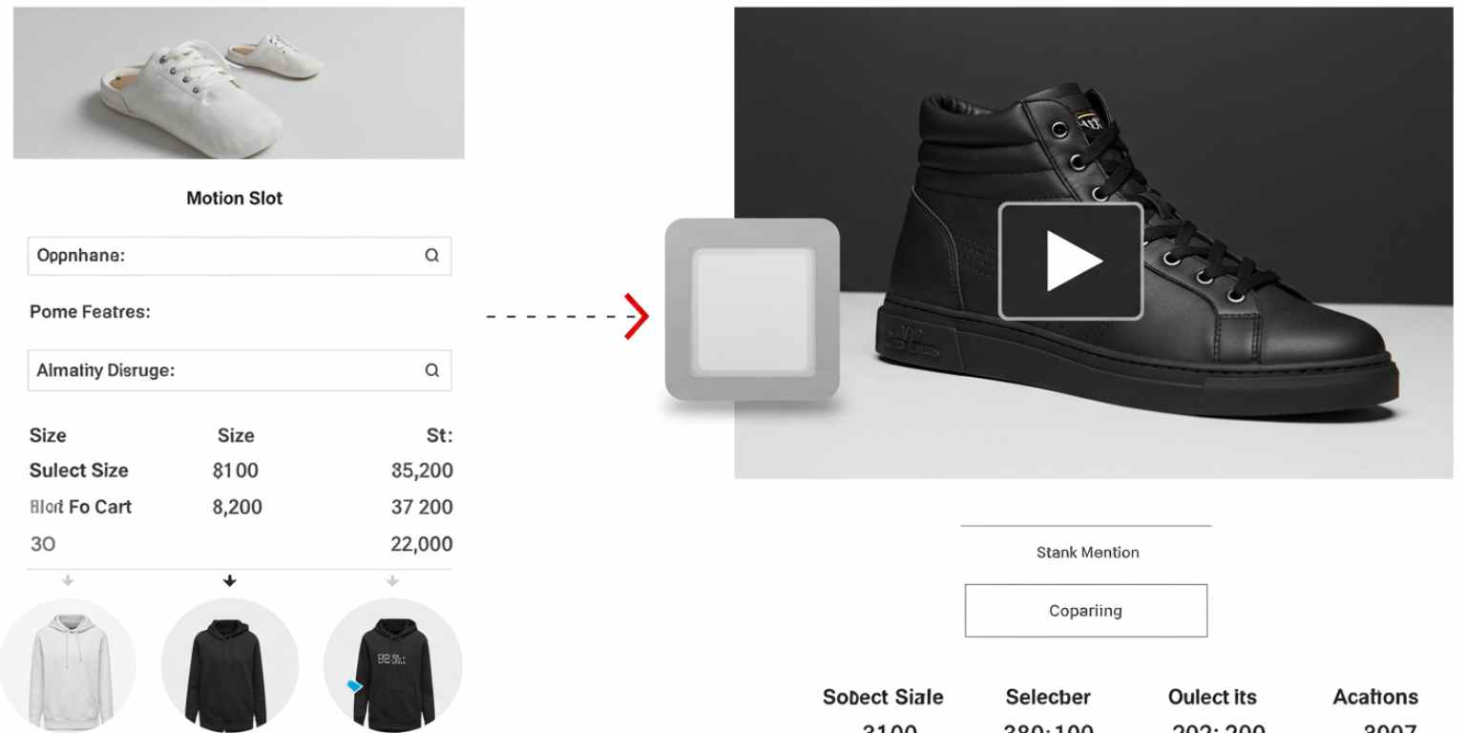The height and width of the screenshot is (733, 1466).
Task: Toggle the Sobect Siale column selection
Action: (x=882, y=697)
